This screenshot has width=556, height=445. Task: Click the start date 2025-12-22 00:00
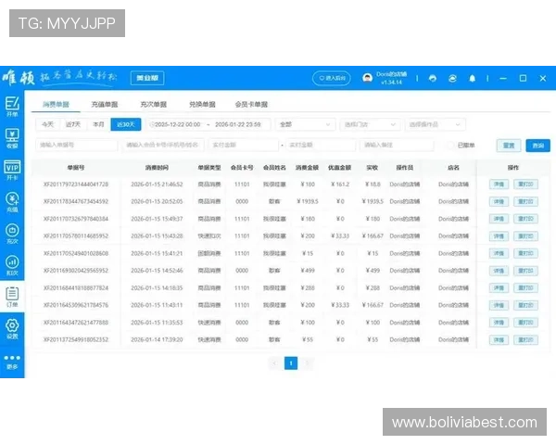177,124
